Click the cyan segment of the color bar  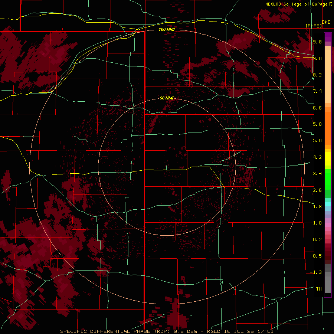328,204
